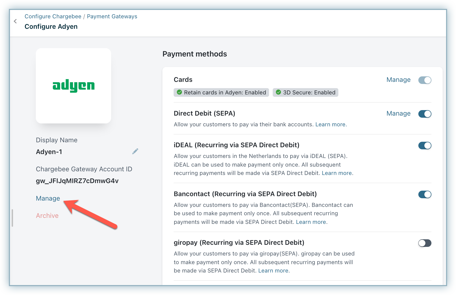456x295 pixels.
Task: Open the Configure Chargebee breadcrumb
Action: (53, 16)
